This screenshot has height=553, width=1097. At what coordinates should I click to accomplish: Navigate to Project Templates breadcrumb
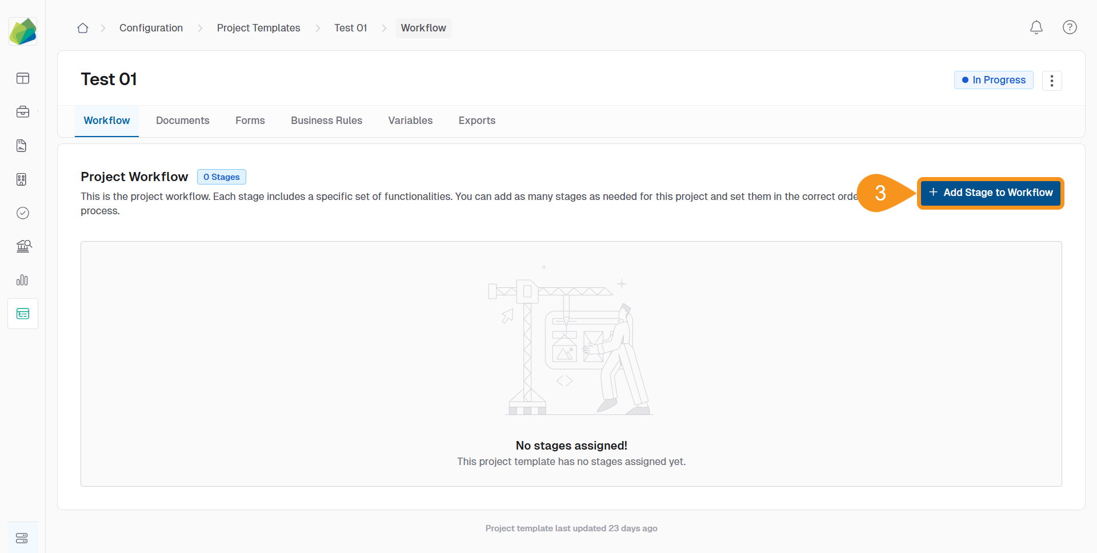point(258,28)
